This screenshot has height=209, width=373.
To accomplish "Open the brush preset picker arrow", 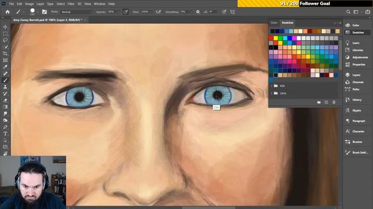I will click(x=37, y=12).
